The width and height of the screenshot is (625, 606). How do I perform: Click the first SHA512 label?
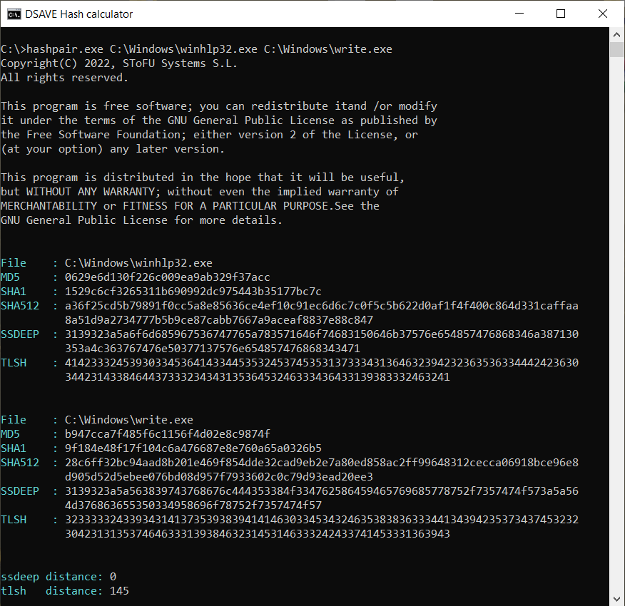click(20, 306)
